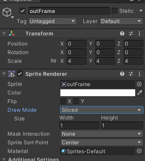Edit the outFrame name field

coord(69,11)
